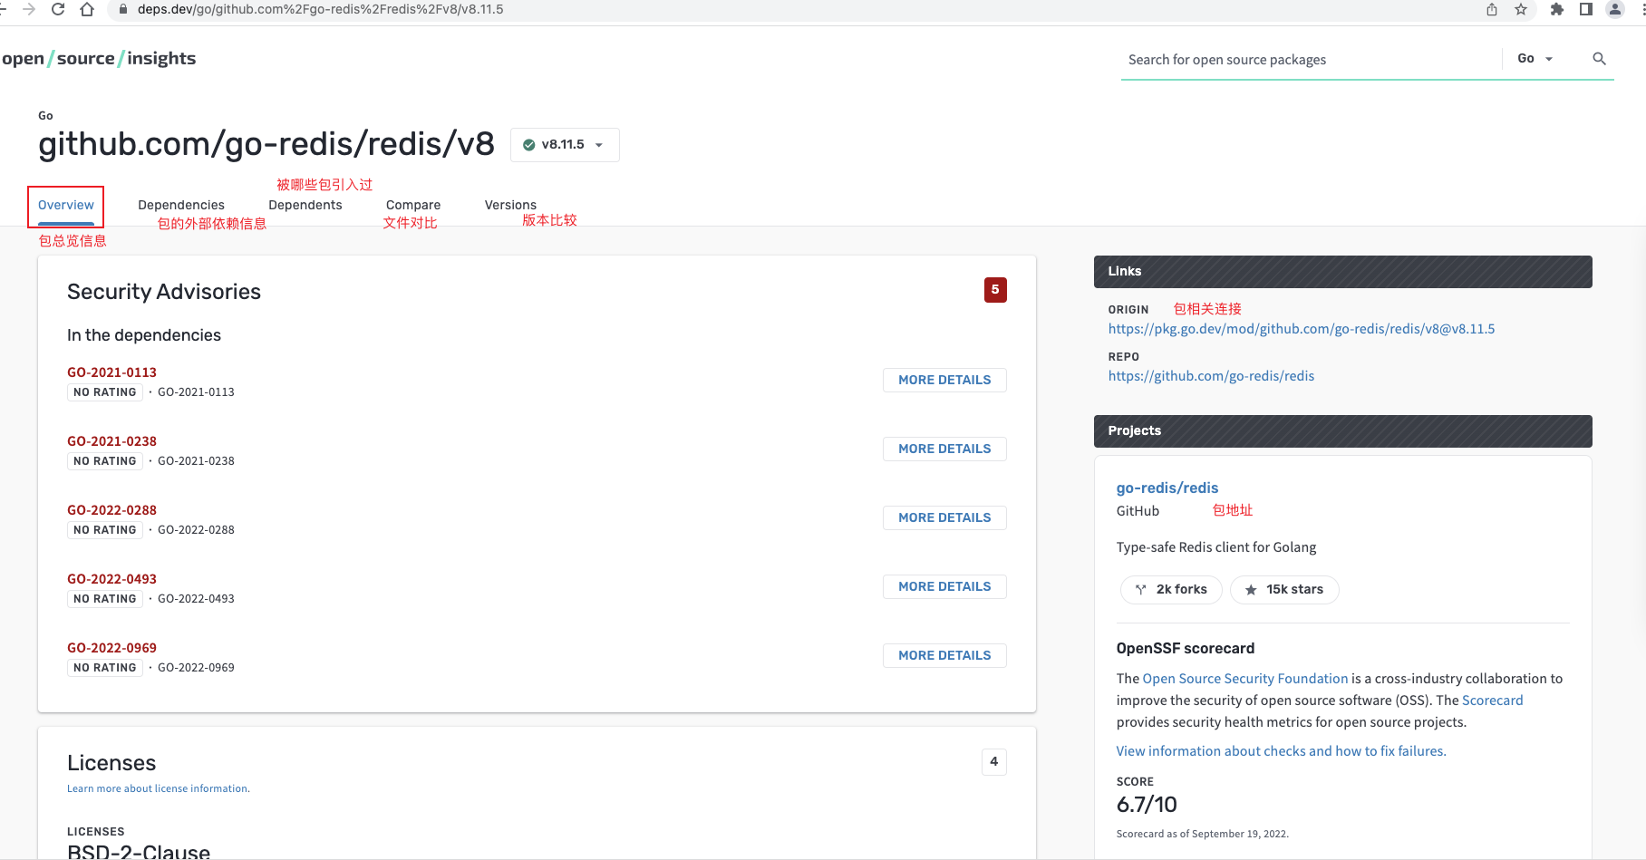Click the browser address bar URL

321,9
